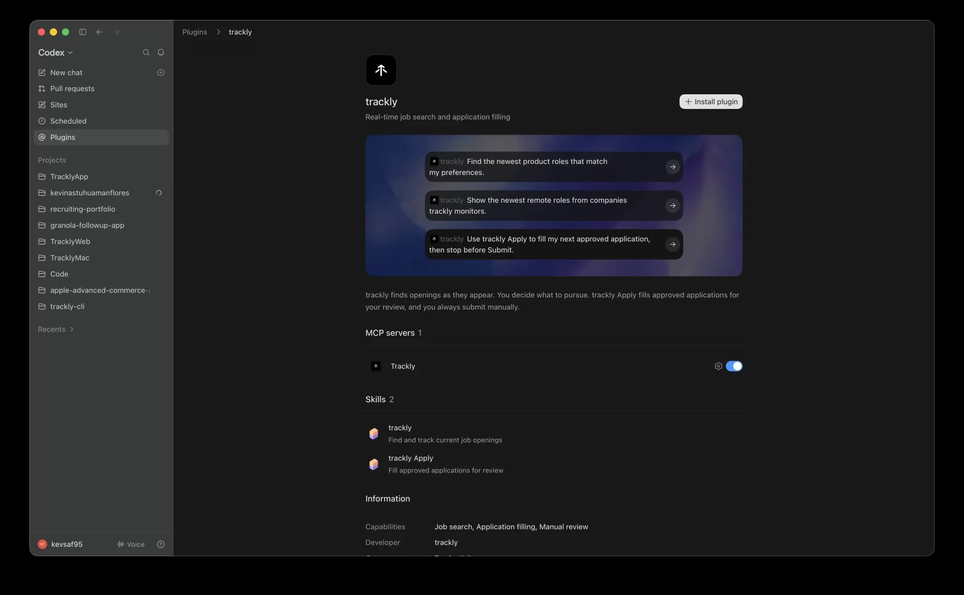Screen dimensions: 964x595
Task: Click the trackly Apply skill cube icon
Action: coord(374,464)
